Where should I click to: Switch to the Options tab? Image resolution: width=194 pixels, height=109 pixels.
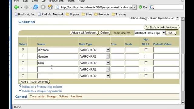63,96
